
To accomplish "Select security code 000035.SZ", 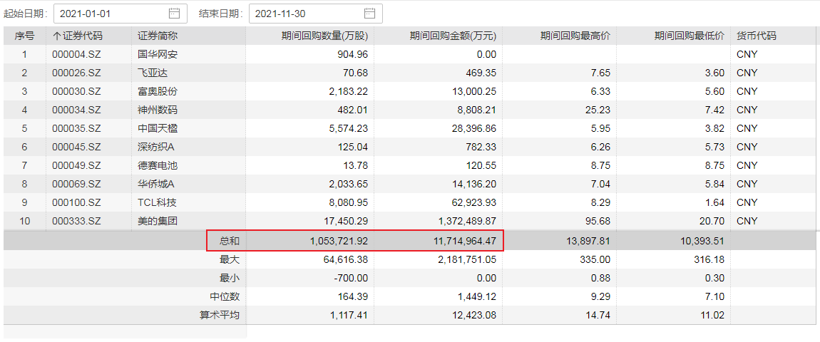I will 76,128.
